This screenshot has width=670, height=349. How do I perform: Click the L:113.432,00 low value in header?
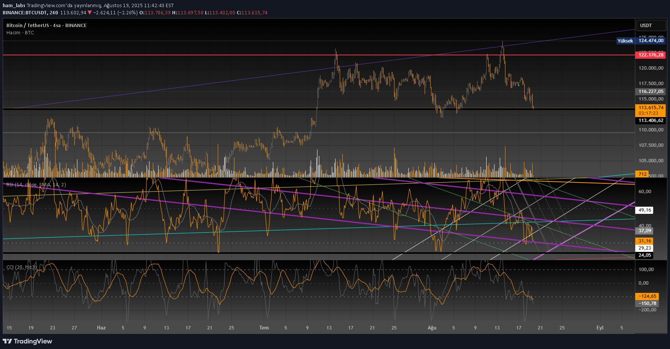tap(220, 12)
